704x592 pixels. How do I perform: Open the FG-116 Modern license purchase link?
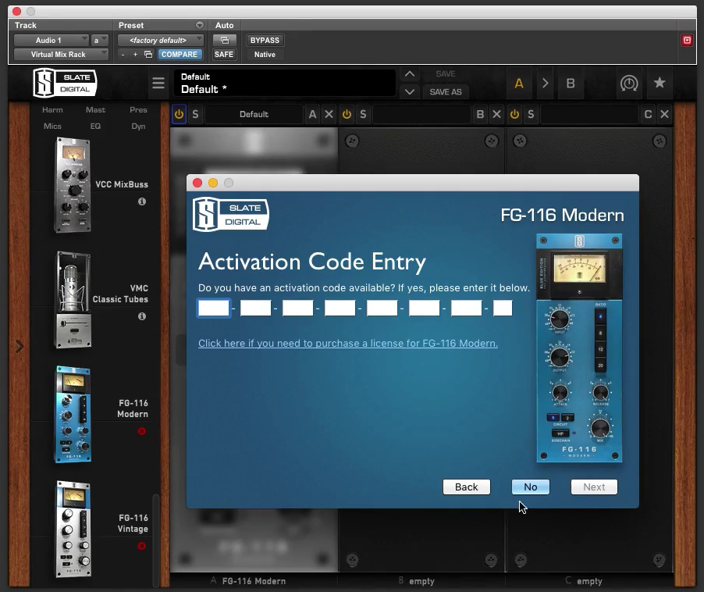348,343
